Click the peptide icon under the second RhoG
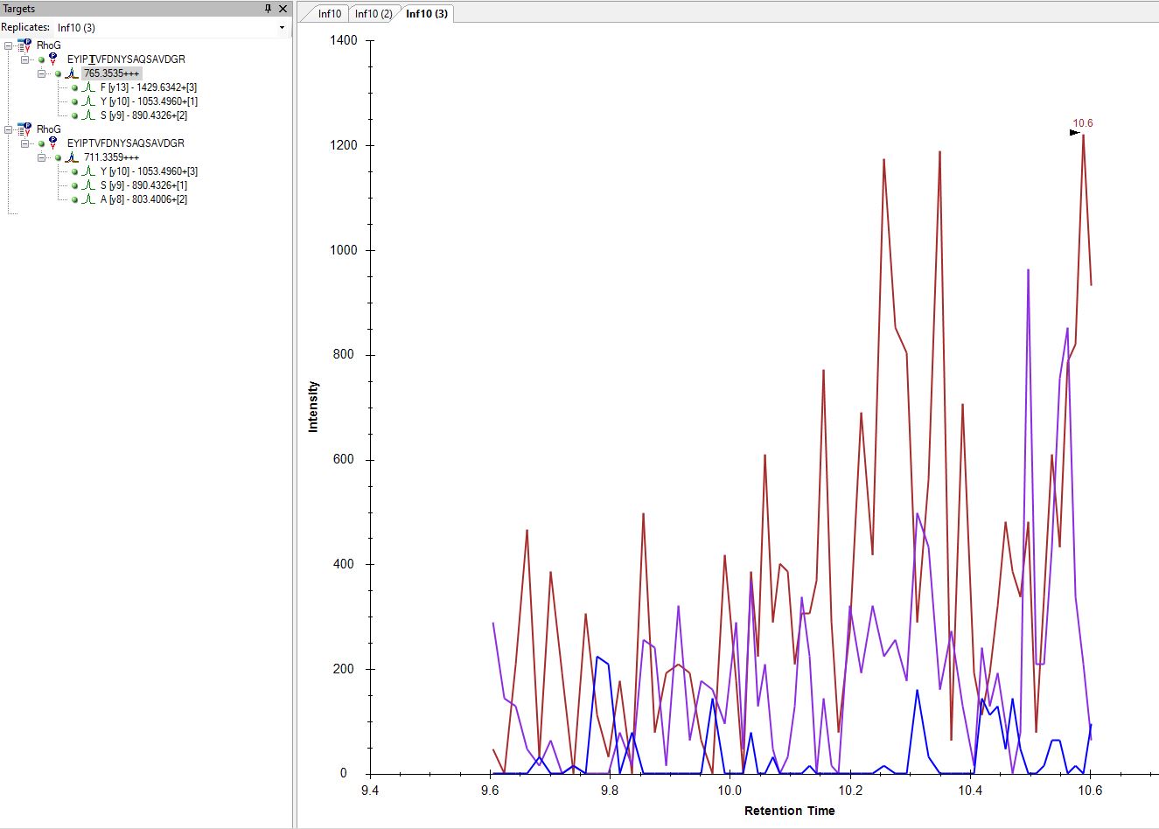Screen dimensions: 1159x829 53,143
